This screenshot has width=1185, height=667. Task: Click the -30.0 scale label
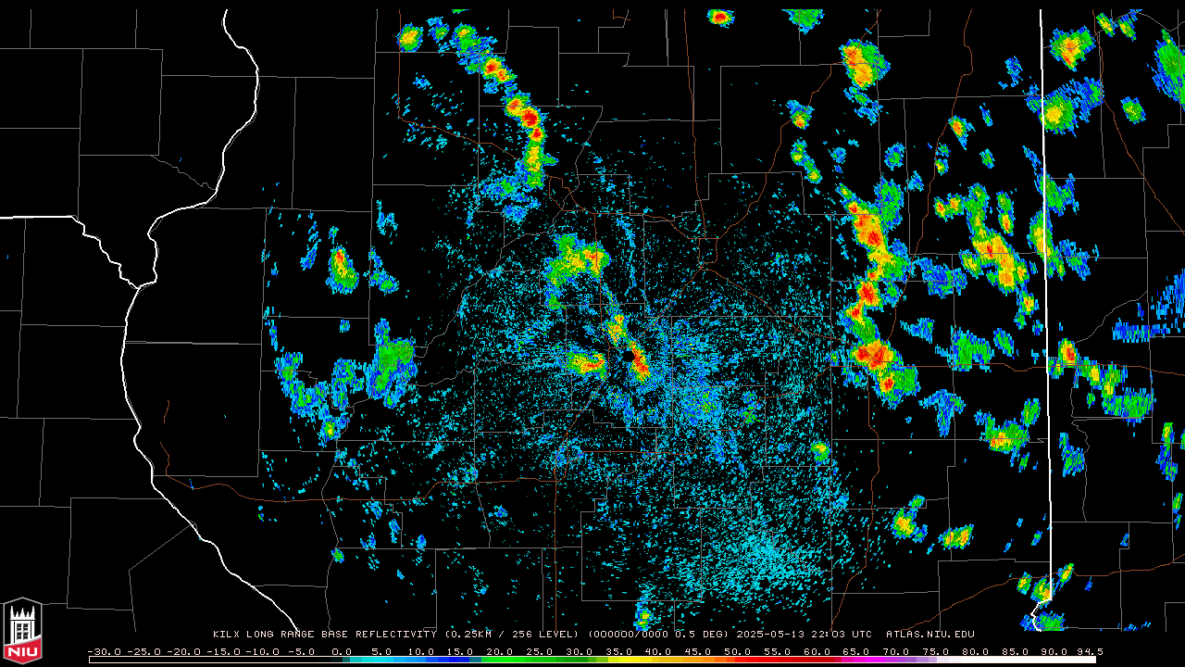pyautogui.click(x=105, y=652)
